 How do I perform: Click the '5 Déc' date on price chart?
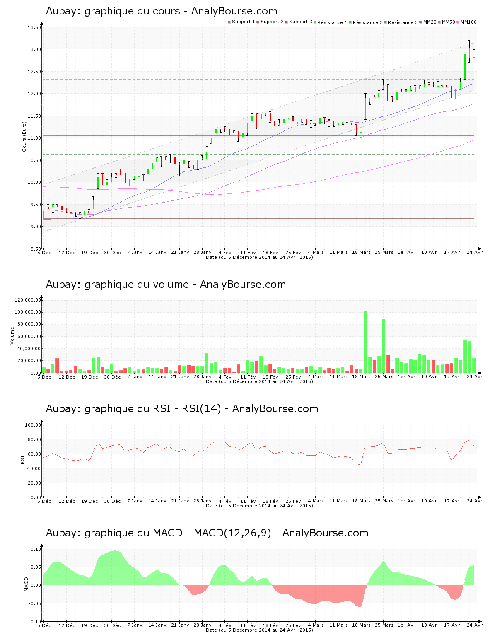(x=44, y=253)
